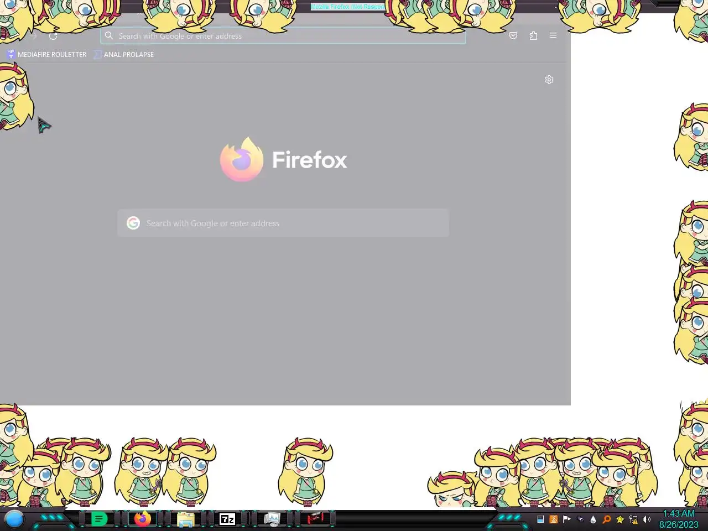This screenshot has width=708, height=531.
Task: Click the blue window tray icon
Action: (x=540, y=519)
